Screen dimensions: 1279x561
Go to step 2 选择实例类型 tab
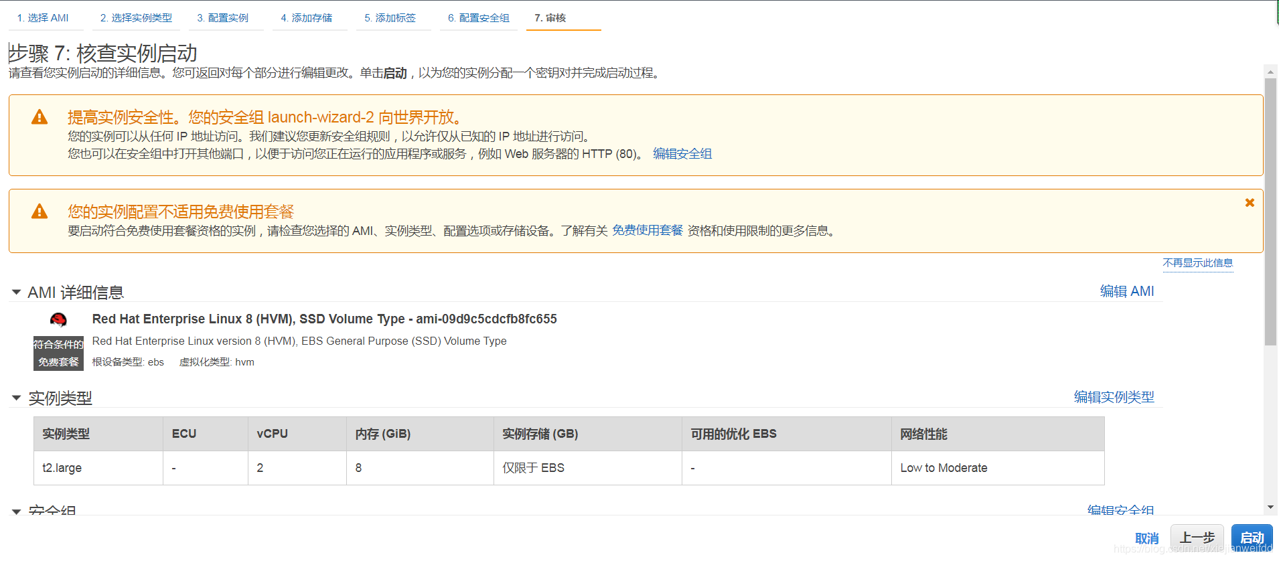tap(136, 18)
